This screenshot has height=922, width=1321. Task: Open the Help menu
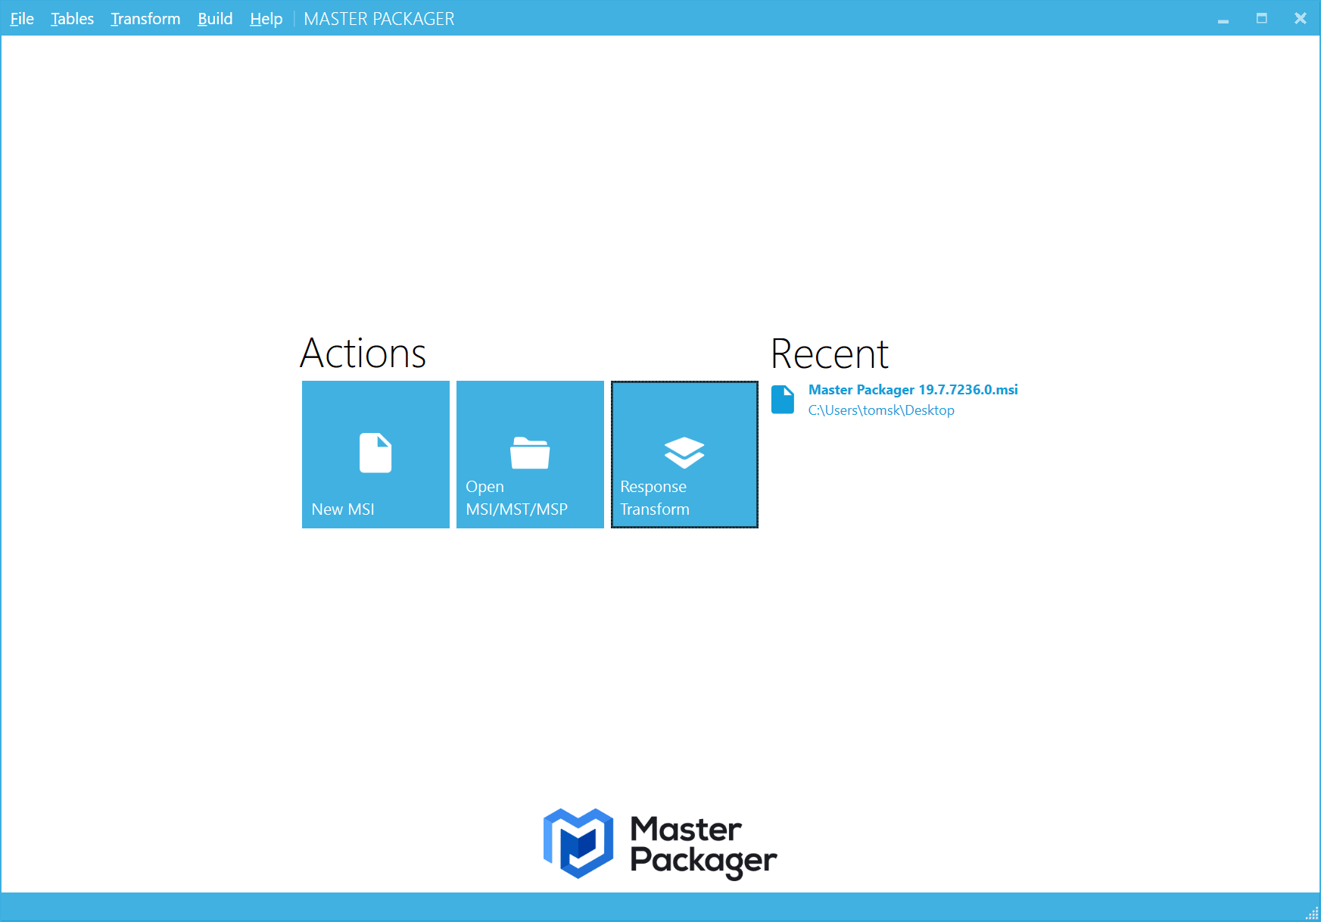266,18
